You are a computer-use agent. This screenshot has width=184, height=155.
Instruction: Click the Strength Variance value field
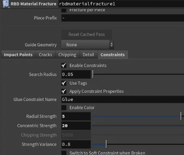click(x=76, y=144)
